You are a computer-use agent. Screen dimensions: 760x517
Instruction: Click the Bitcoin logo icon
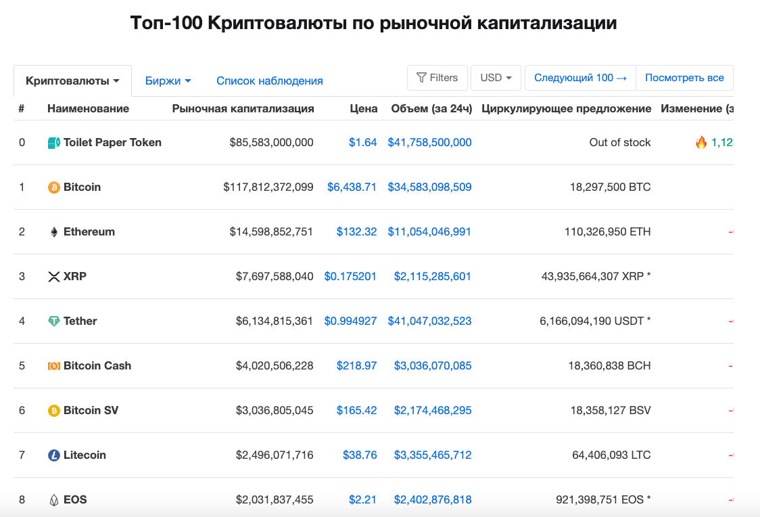54,187
